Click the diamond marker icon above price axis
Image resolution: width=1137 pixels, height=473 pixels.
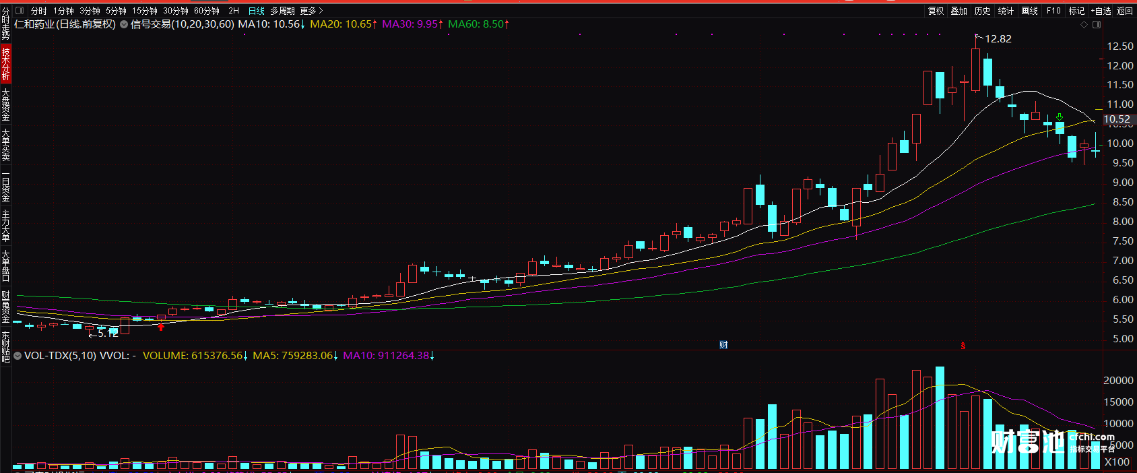[1084, 24]
